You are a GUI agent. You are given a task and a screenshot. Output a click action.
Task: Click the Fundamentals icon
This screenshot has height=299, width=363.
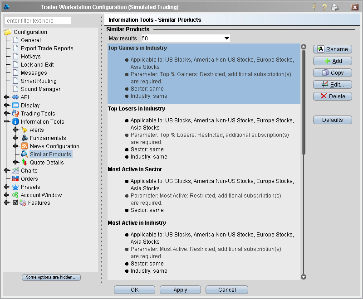coord(25,138)
